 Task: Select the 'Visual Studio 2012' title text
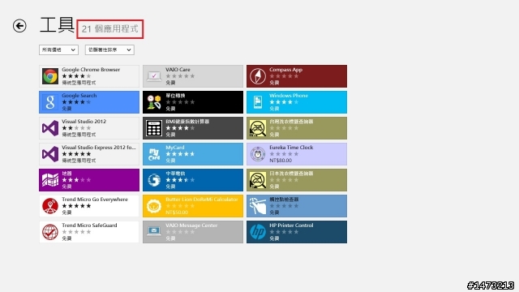tap(84, 122)
